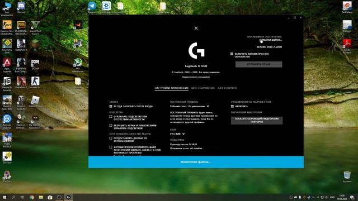Click the send bug report link
The height and width of the screenshot is (201, 358).
[x=186, y=149]
